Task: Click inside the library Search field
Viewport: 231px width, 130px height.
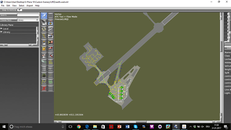Action: [x=28, y=15]
